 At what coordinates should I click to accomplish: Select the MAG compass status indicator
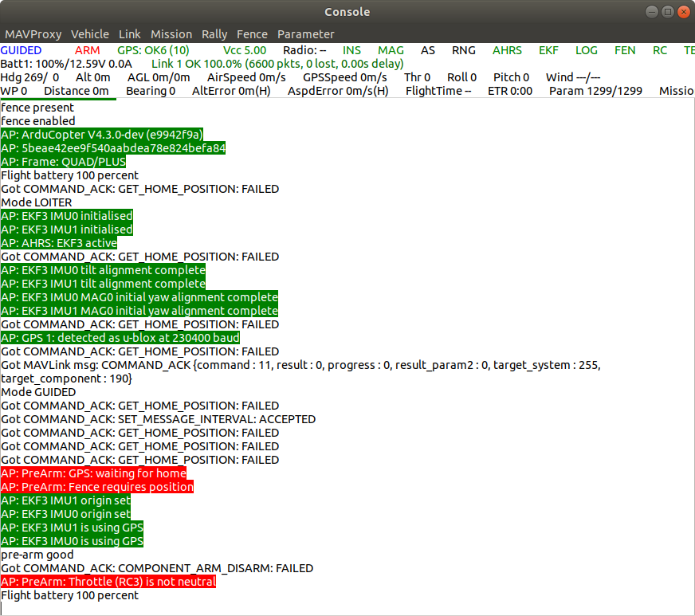click(391, 50)
